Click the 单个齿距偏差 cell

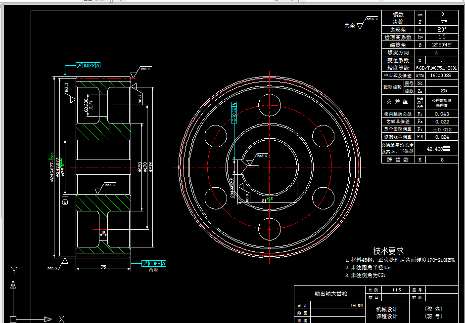pyautogui.click(x=398, y=129)
